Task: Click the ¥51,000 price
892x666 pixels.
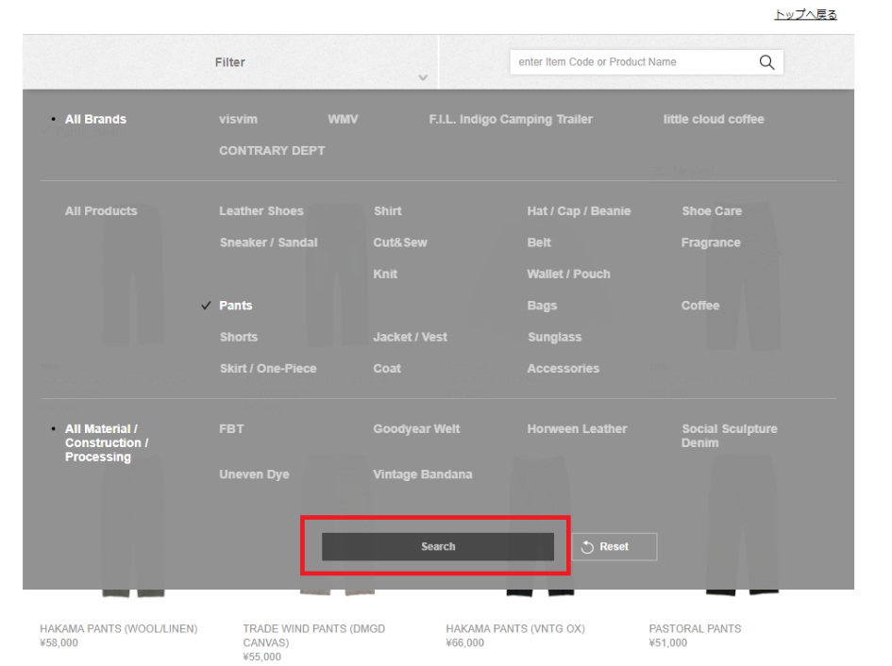Action: click(668, 642)
